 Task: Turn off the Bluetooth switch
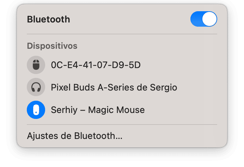point(203,19)
